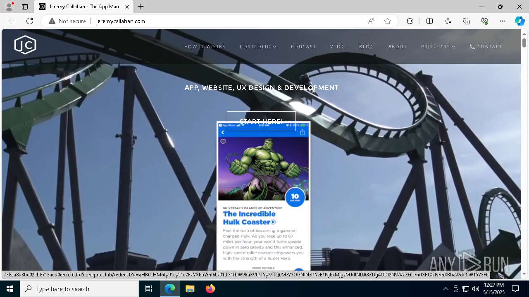View the Not secure site information

click(67, 21)
